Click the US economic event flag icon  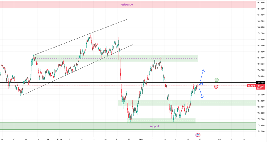[x=198, y=135]
